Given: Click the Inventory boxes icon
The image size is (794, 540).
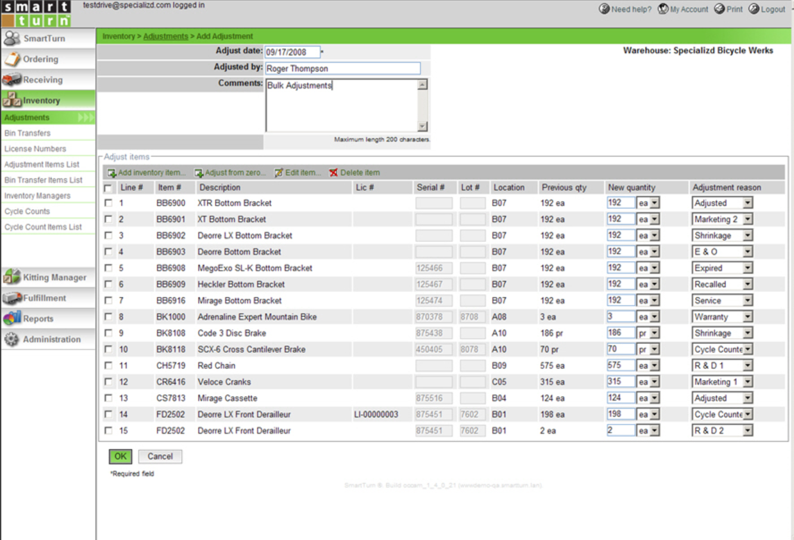Looking at the screenshot, I should point(12,100).
